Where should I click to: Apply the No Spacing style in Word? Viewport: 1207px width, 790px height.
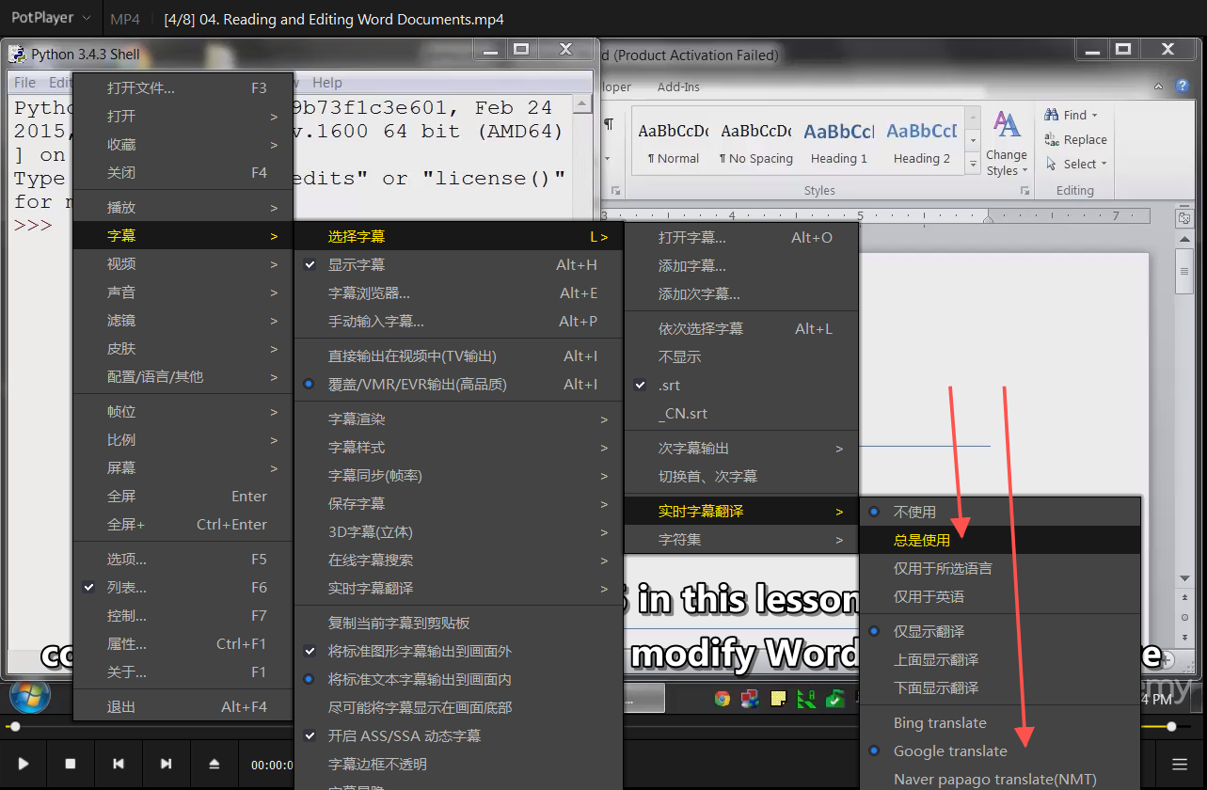pos(756,141)
